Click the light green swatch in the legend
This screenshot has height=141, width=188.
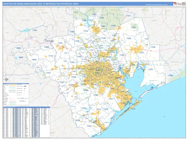13,86
